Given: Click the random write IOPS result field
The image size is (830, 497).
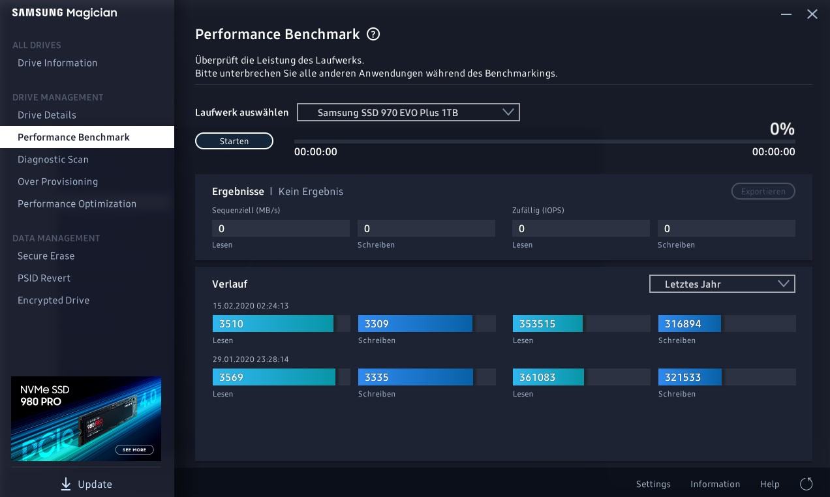Looking at the screenshot, I should click(726, 228).
